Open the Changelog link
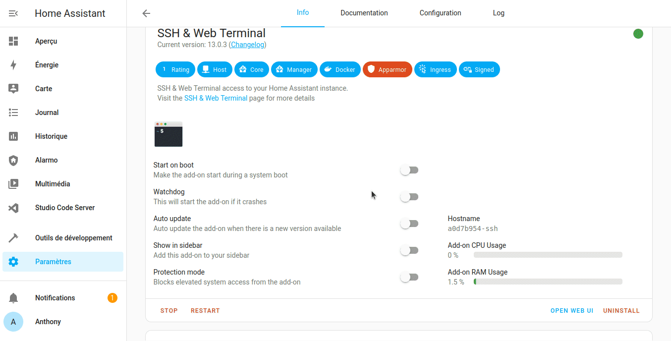This screenshot has height=341, width=671. (247, 45)
